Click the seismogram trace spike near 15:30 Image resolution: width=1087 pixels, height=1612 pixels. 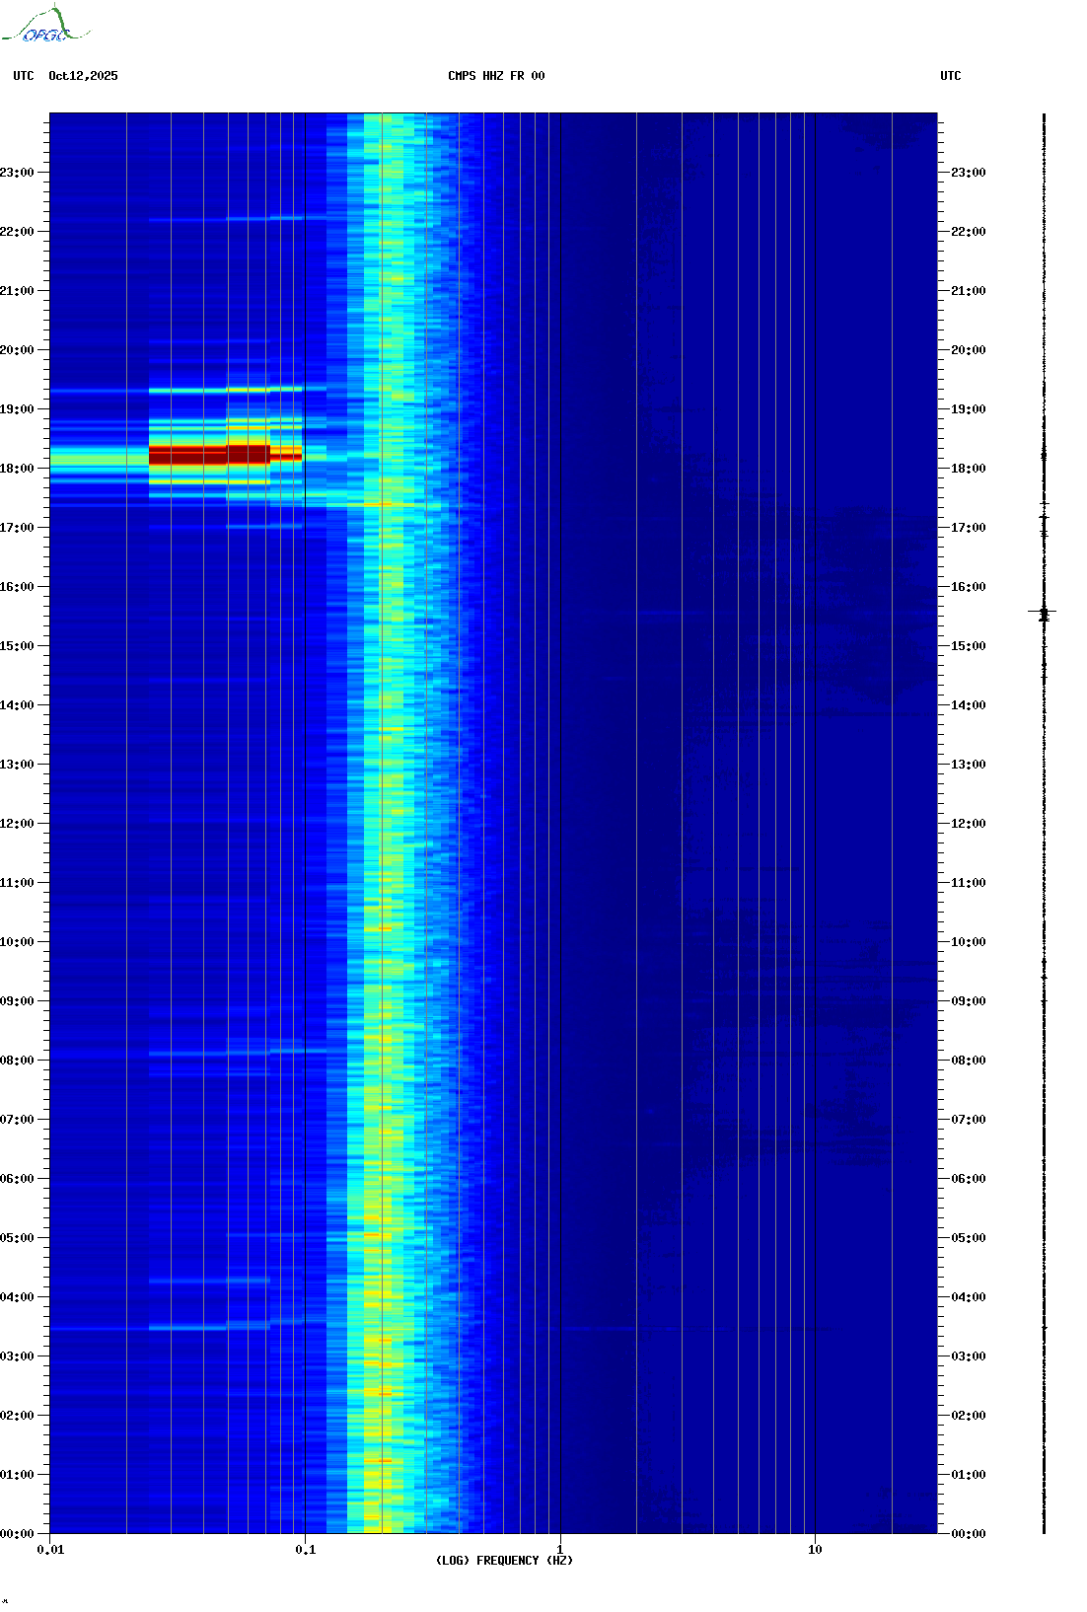click(1043, 613)
